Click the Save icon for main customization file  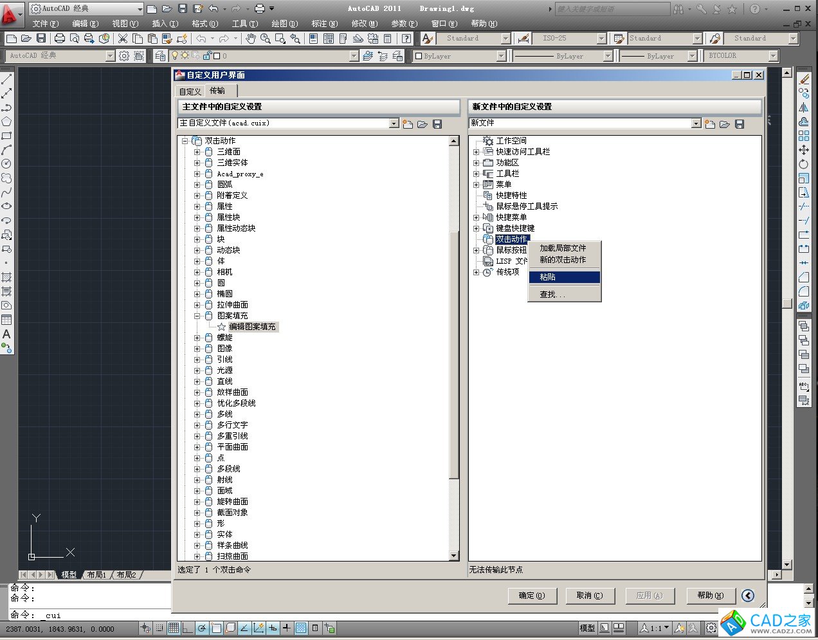437,123
